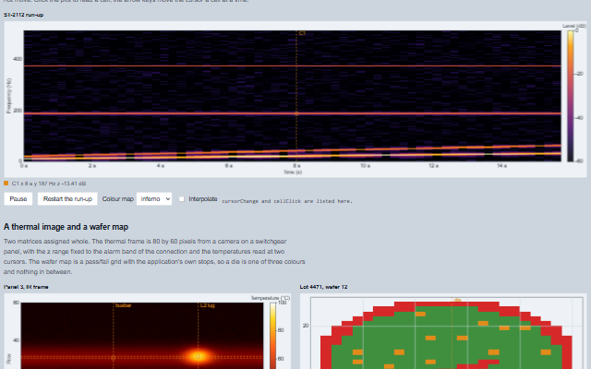Screen dimensions: 591x369
Task: Click the 100 tick on Temperature colour bar
Action: tap(282, 303)
